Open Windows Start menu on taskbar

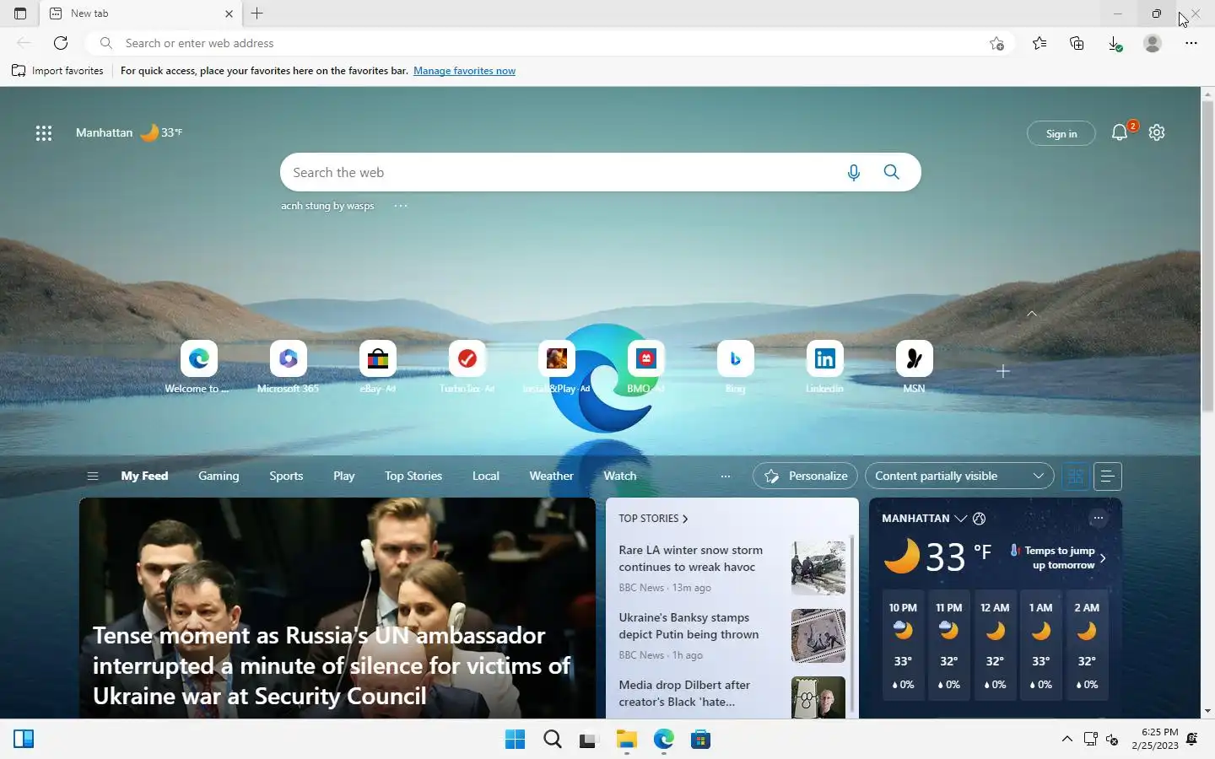515,740
